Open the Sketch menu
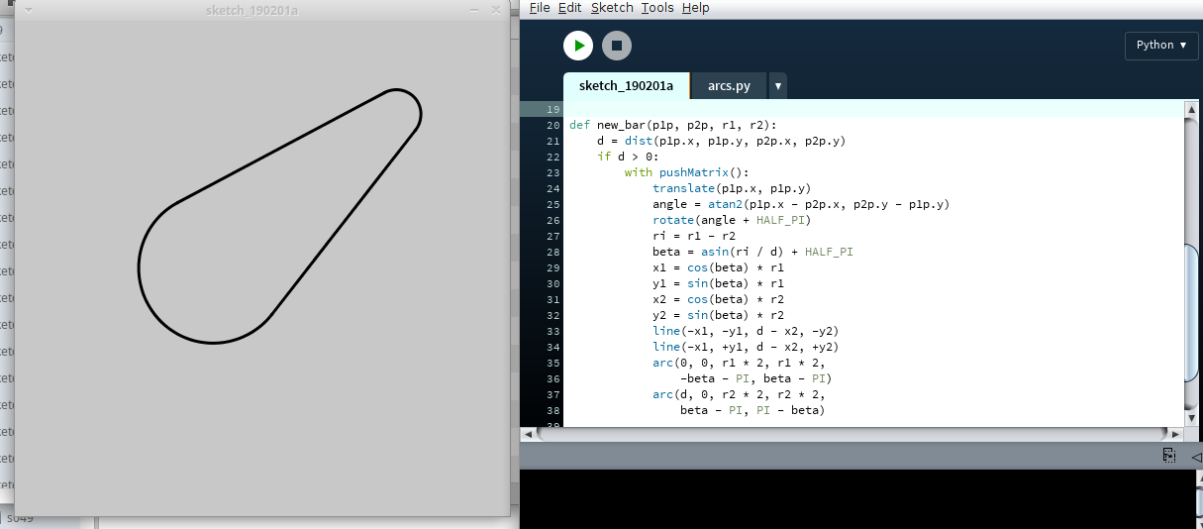1203x529 pixels. pyautogui.click(x=612, y=8)
